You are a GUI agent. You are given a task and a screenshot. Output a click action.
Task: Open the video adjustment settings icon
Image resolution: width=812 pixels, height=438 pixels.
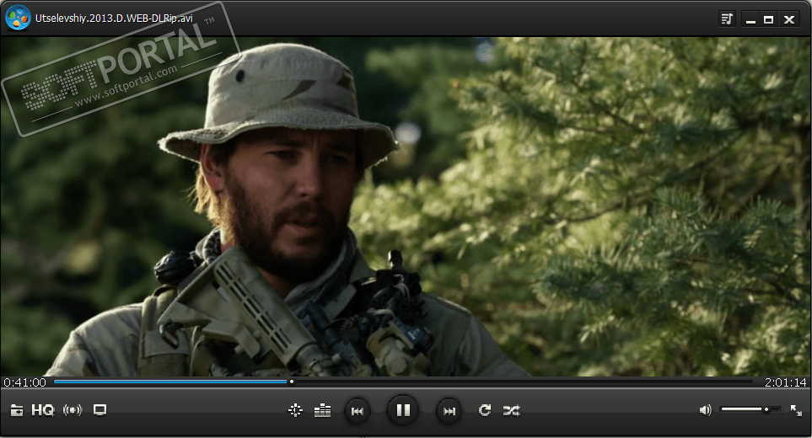(x=295, y=410)
